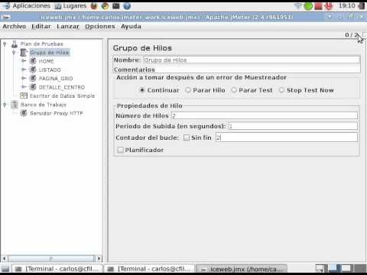The image size is (367, 275).
Task: Open the Opciones menu
Action: tap(100, 27)
